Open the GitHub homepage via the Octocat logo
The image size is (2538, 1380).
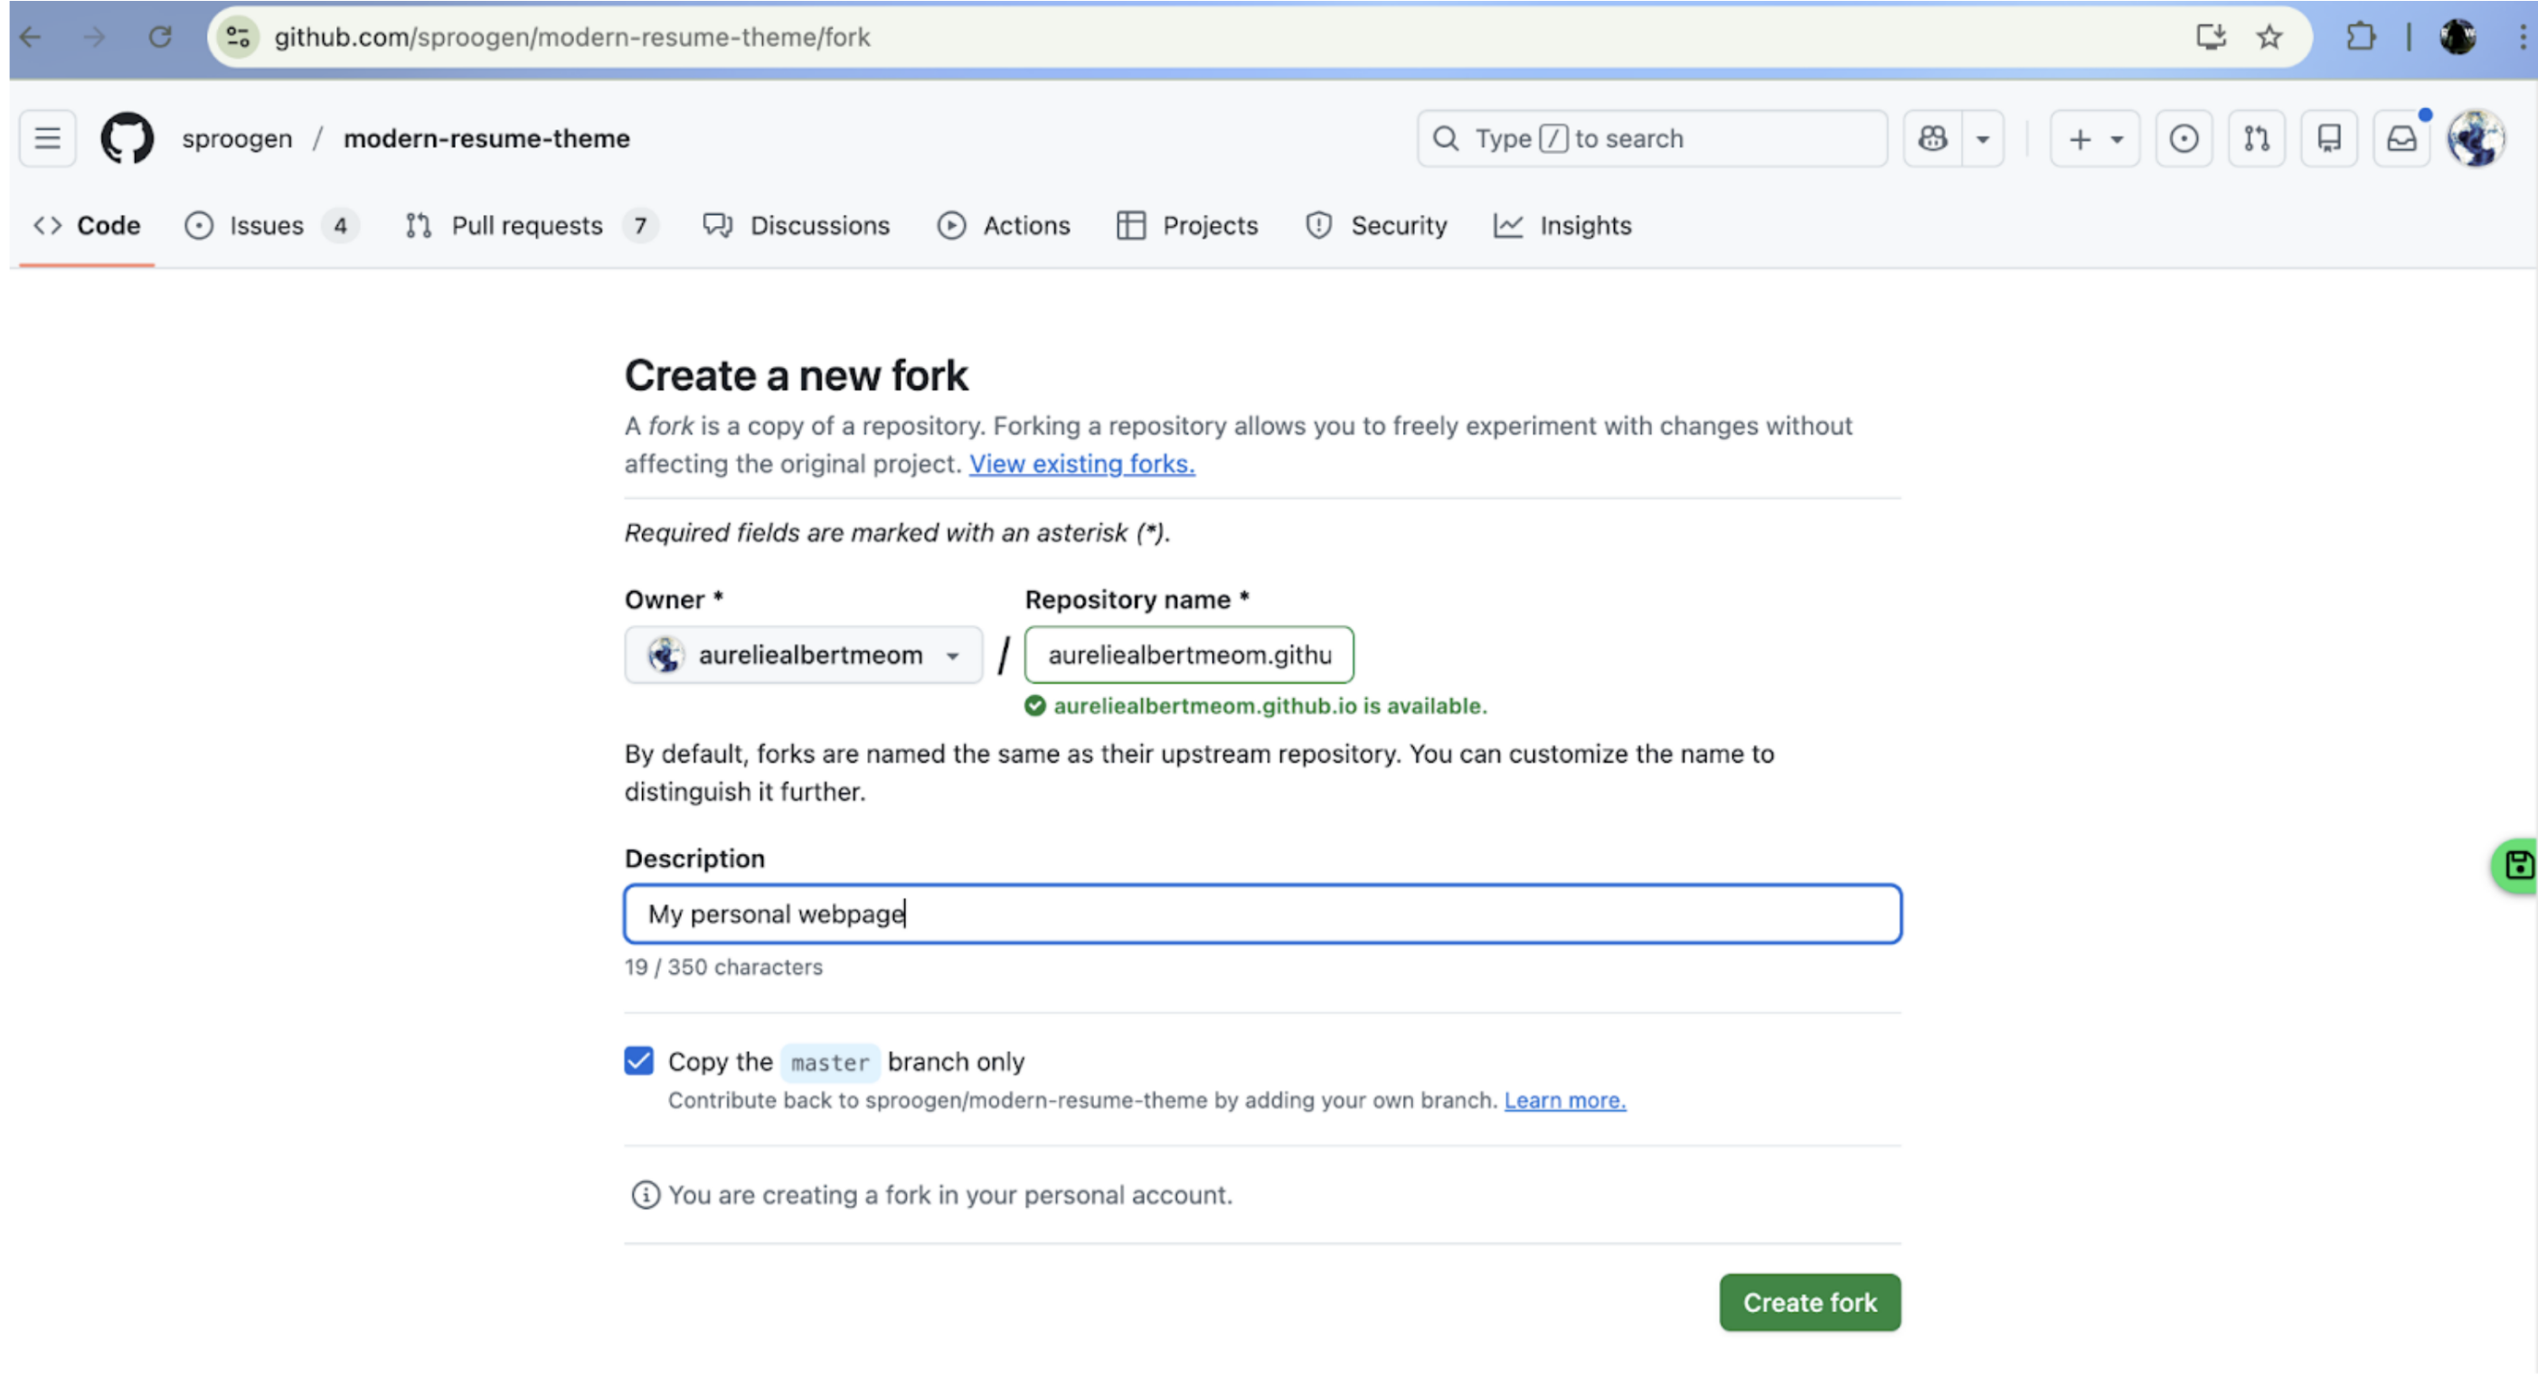127,138
